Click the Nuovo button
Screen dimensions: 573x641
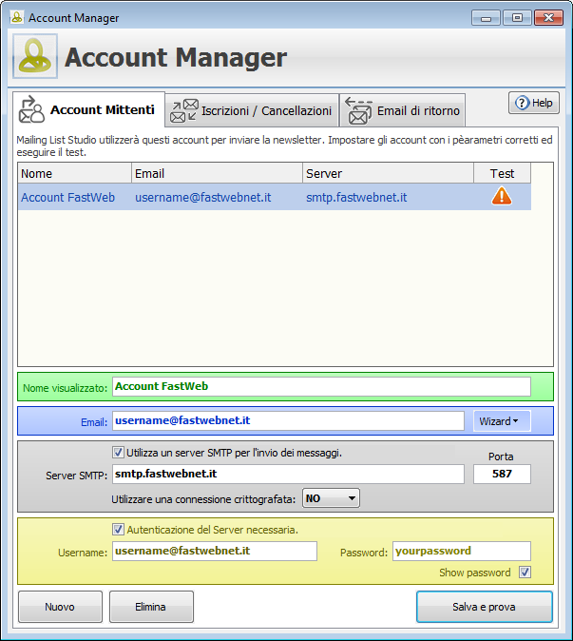coord(60,607)
